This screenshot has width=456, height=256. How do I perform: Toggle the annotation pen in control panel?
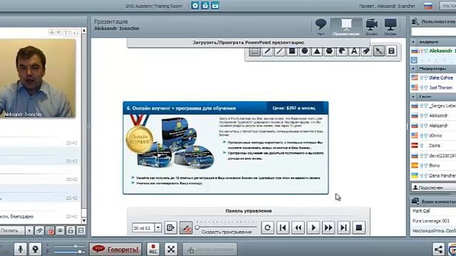186,228
